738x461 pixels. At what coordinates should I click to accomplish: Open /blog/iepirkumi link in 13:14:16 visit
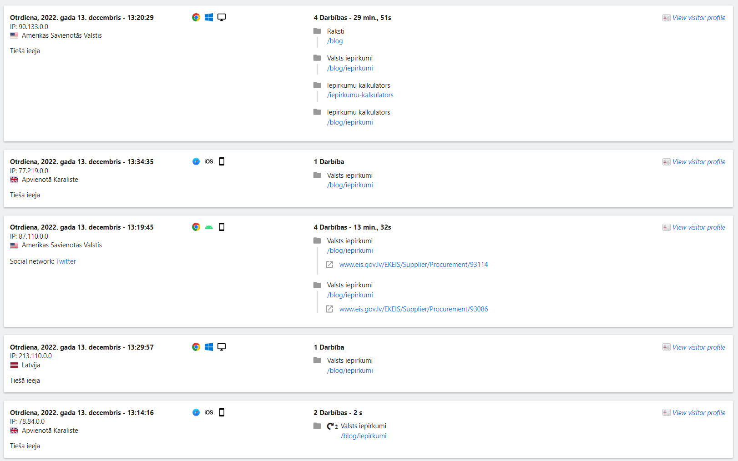364,436
